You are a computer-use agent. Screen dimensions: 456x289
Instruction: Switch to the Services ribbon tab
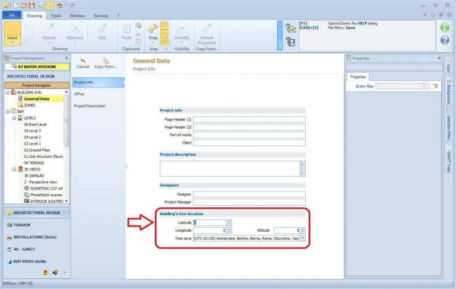click(101, 16)
